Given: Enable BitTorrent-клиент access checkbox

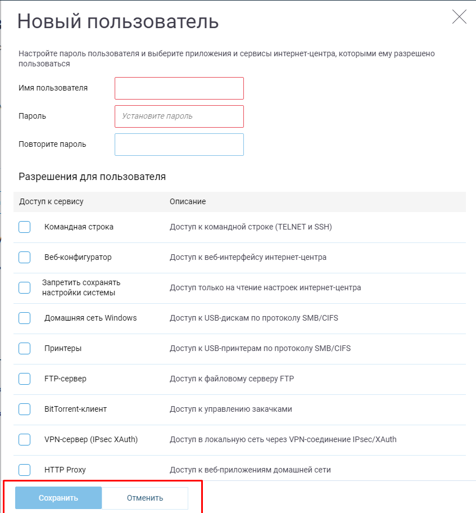Looking at the screenshot, I should point(25,409).
